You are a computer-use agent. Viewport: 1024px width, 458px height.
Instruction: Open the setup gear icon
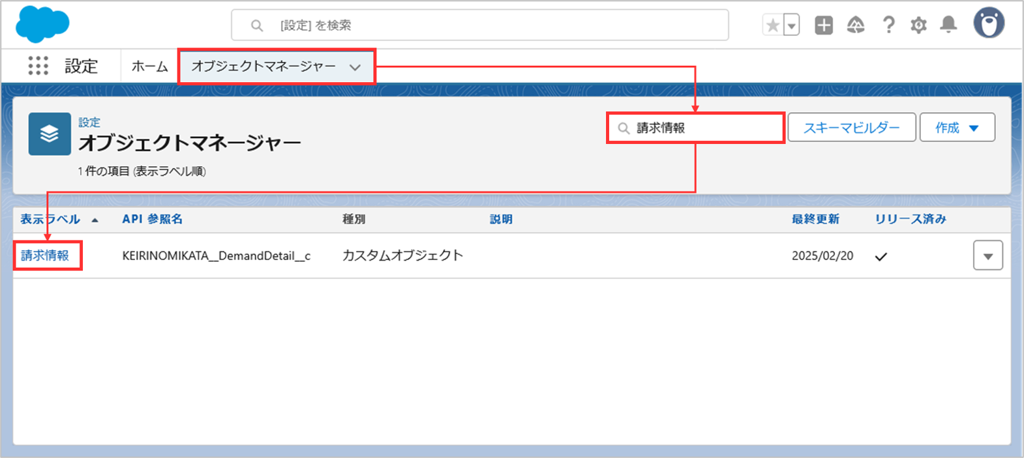[918, 25]
